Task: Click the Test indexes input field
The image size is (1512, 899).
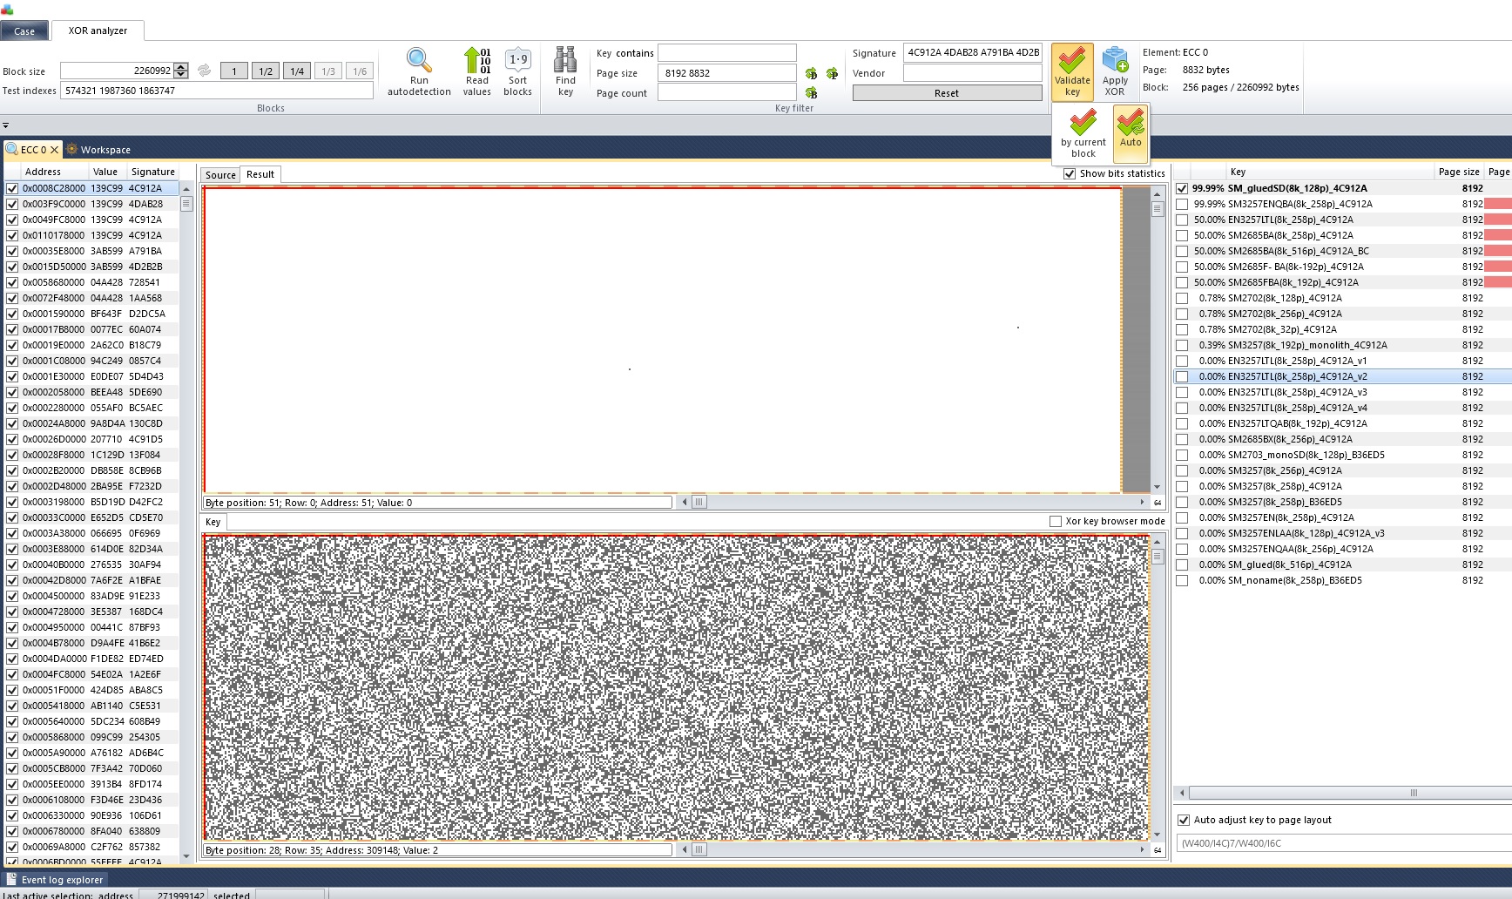Action: coord(217,91)
